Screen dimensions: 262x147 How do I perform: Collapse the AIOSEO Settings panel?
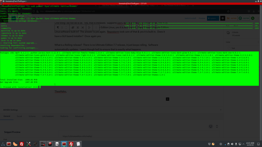coord(221,110)
